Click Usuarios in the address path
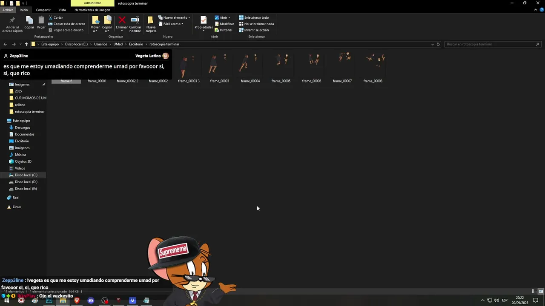This screenshot has height=306, width=545. [100, 44]
